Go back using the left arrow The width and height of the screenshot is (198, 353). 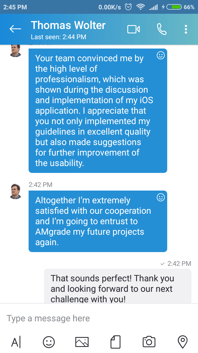(x=15, y=29)
